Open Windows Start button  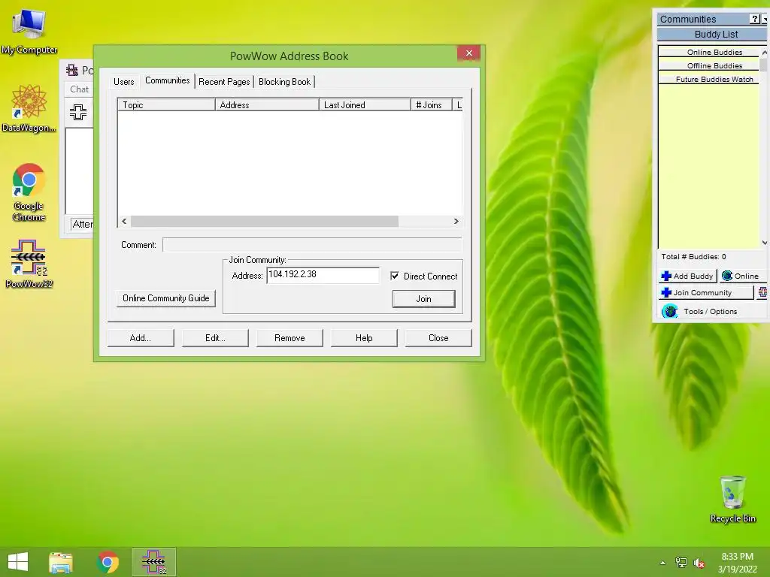point(18,562)
